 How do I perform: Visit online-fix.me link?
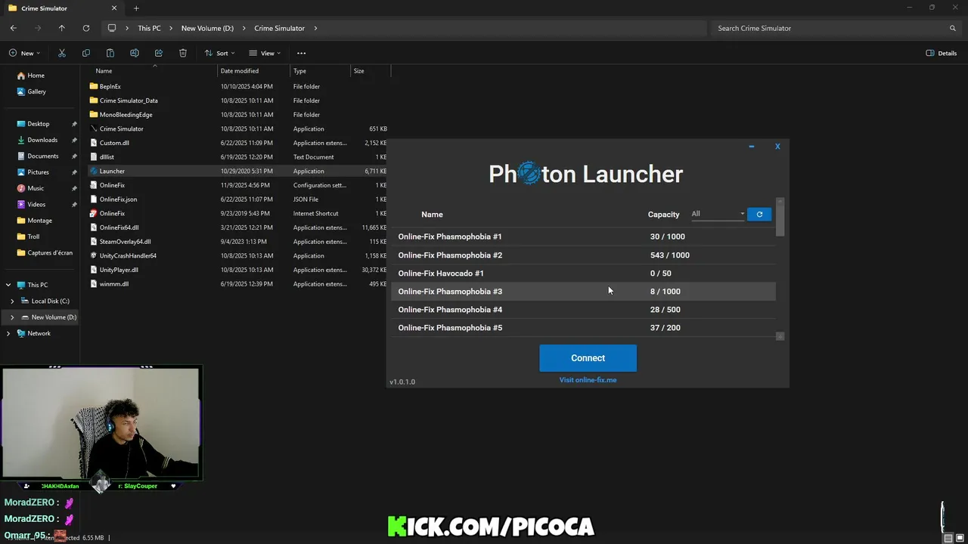click(x=588, y=380)
